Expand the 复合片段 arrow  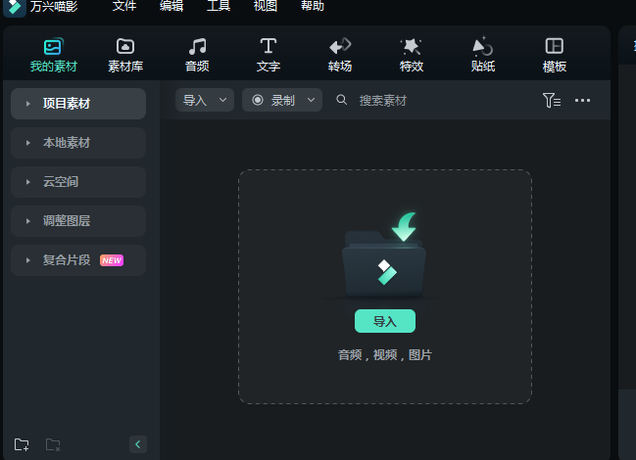[28, 260]
